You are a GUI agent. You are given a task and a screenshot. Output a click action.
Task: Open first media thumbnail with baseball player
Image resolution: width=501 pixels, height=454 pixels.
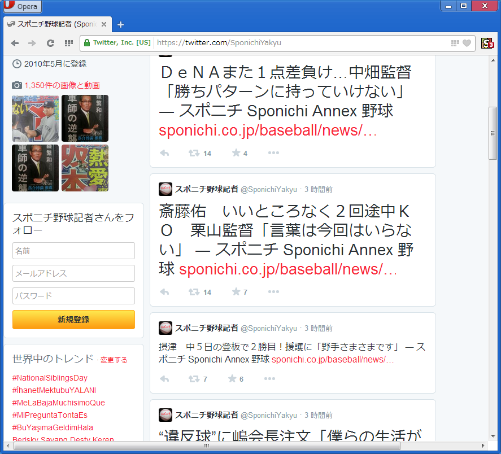point(35,118)
